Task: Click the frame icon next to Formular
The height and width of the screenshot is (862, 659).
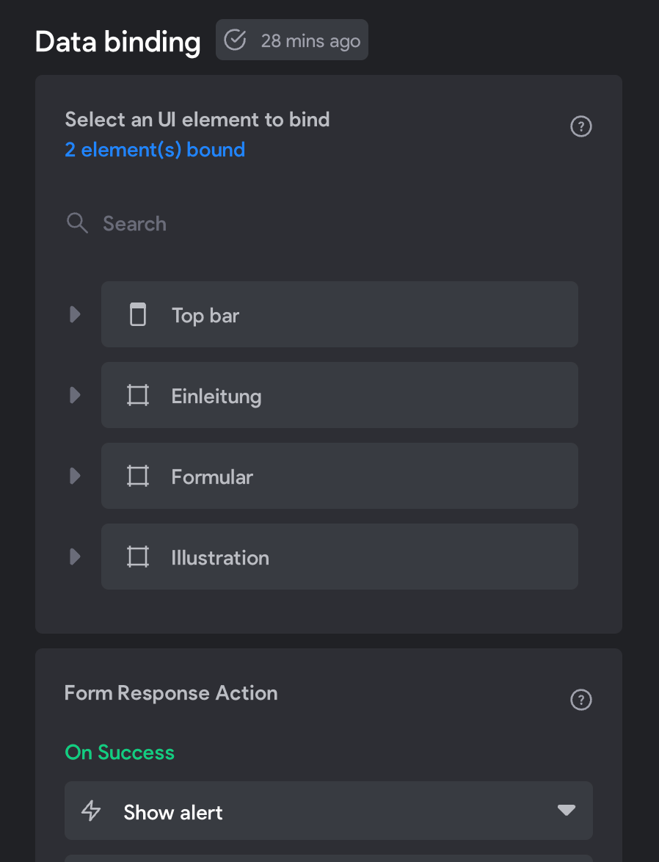Action: tap(138, 476)
